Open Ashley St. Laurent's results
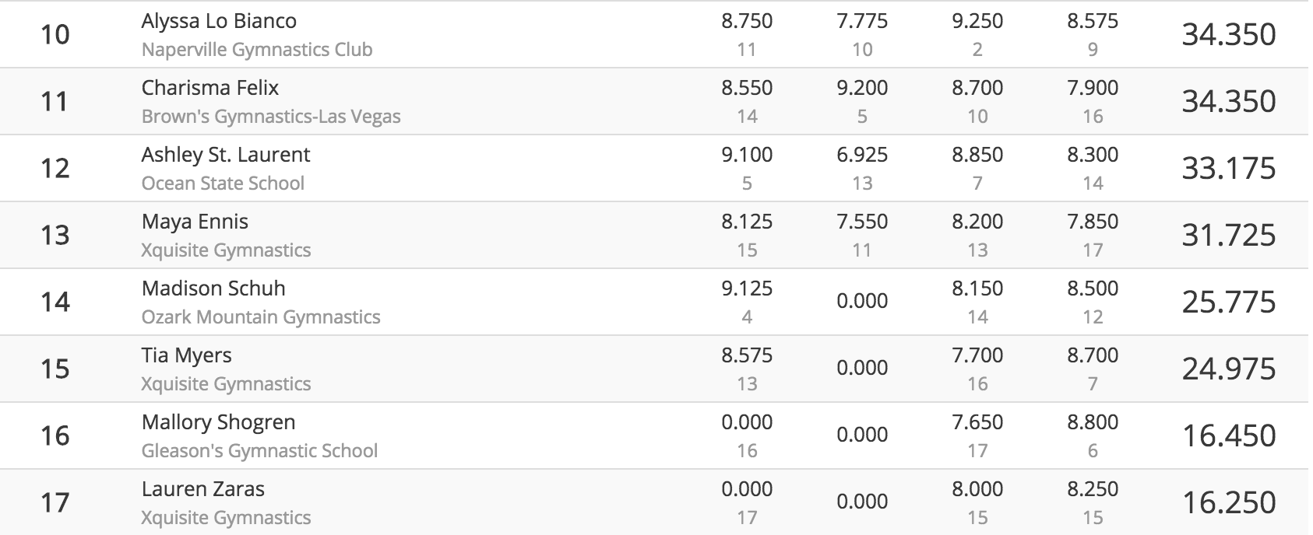Image resolution: width=1313 pixels, height=535 pixels. point(226,155)
